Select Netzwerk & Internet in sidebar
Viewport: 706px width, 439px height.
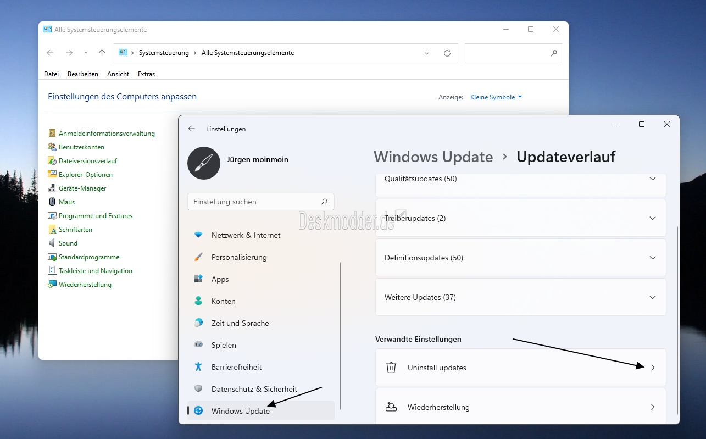(x=261, y=235)
